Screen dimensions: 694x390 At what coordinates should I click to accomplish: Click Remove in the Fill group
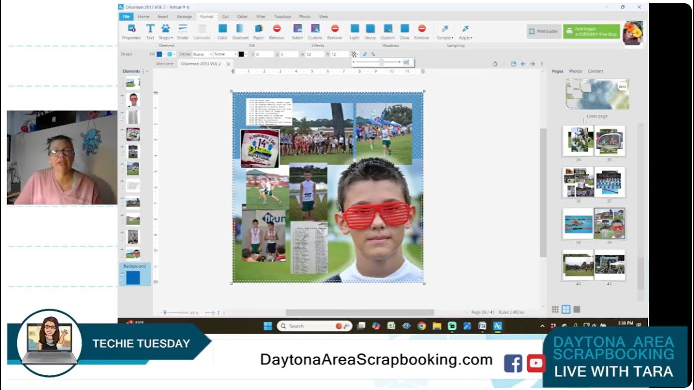point(277,31)
